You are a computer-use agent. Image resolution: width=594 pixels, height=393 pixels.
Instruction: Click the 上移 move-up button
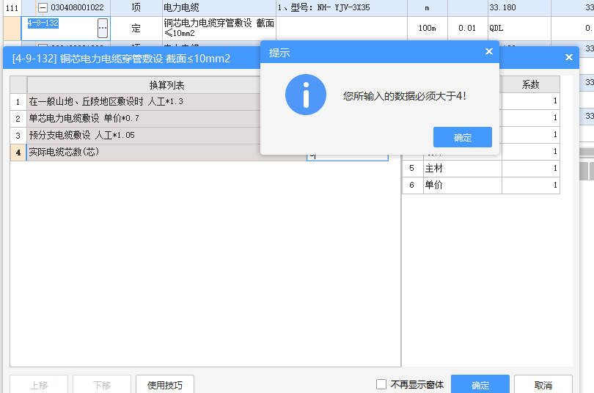(x=39, y=385)
